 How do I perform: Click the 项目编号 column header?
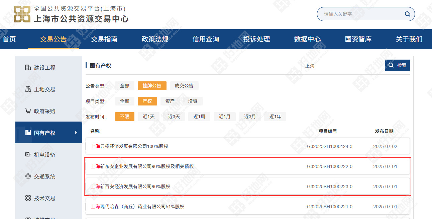click(x=328, y=131)
